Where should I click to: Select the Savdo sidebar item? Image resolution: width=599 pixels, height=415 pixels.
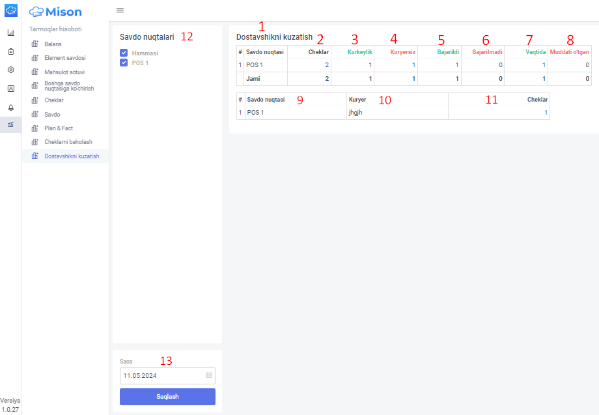coord(52,114)
